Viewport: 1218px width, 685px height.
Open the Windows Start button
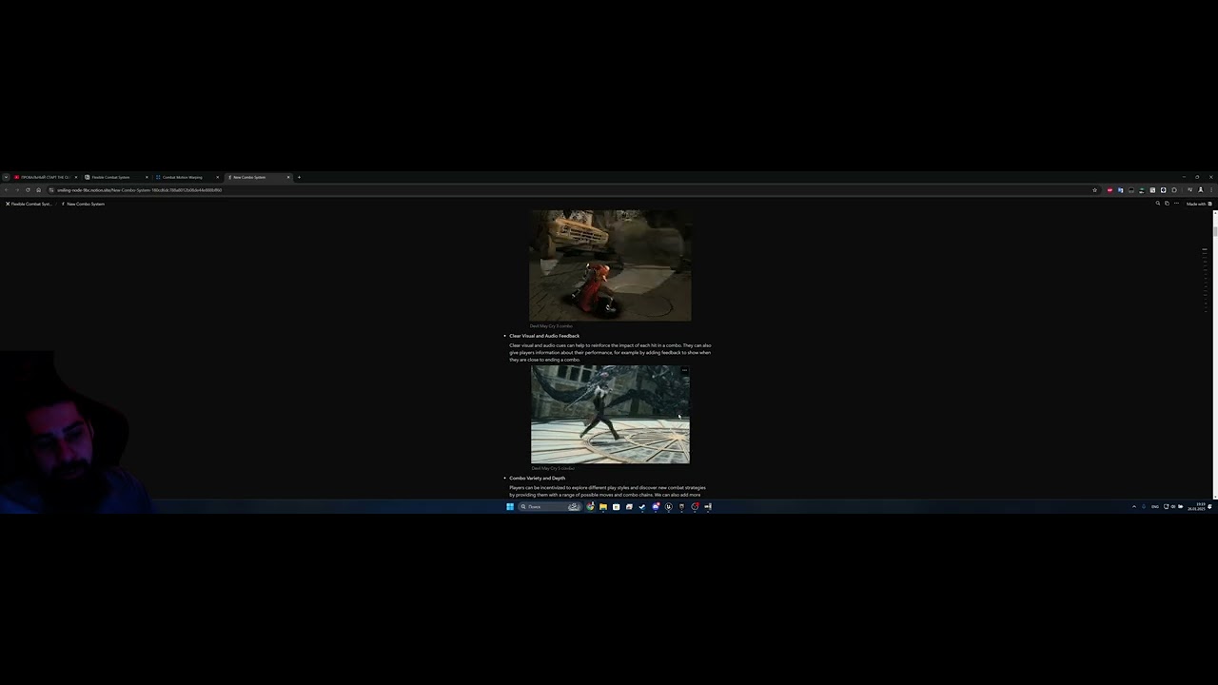click(x=510, y=507)
